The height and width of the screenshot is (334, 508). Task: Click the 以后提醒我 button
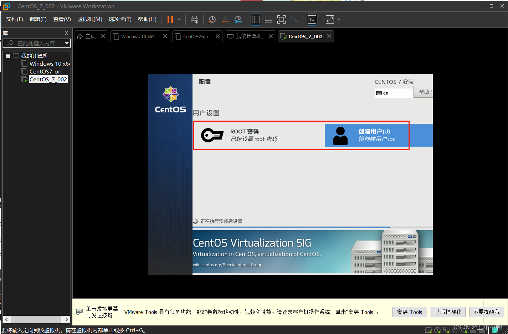[x=448, y=312]
